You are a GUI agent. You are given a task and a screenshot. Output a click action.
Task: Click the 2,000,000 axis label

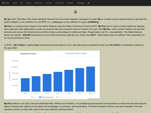point(15,79)
